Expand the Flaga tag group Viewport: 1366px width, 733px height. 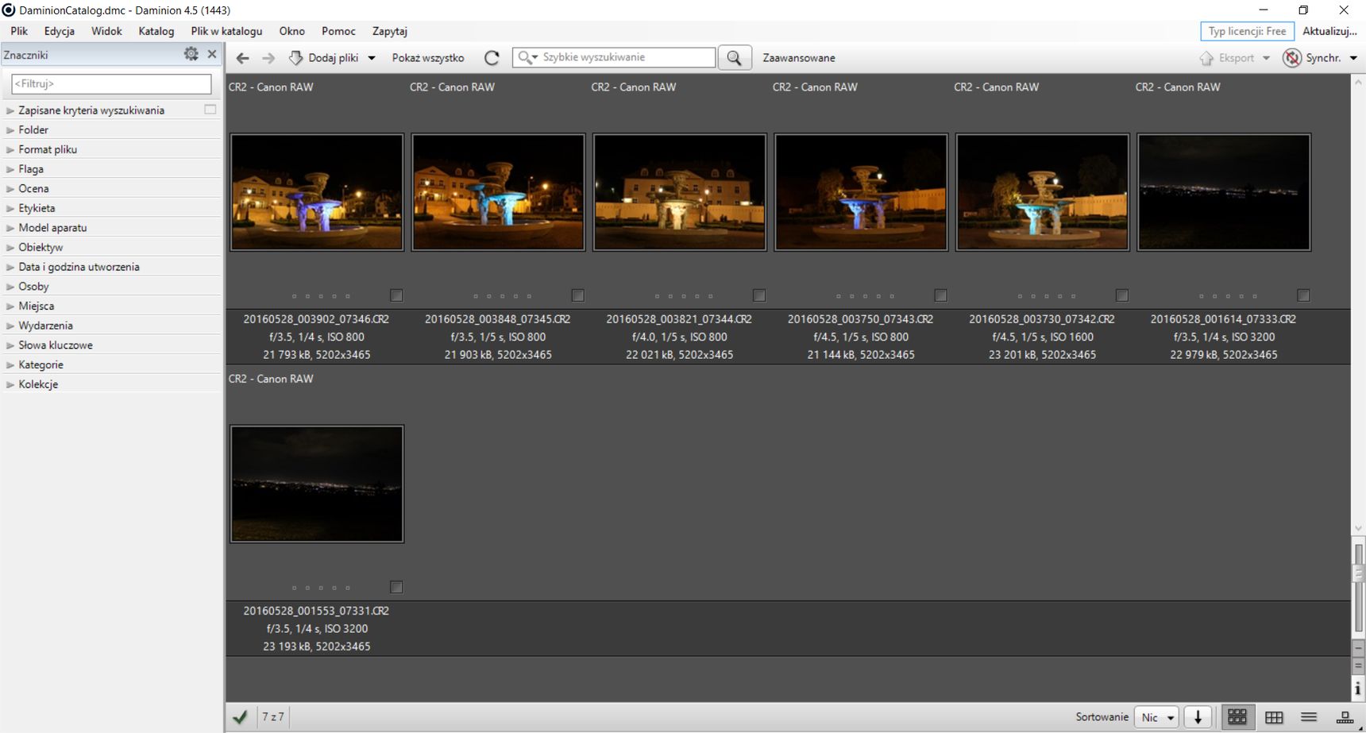[x=10, y=169]
